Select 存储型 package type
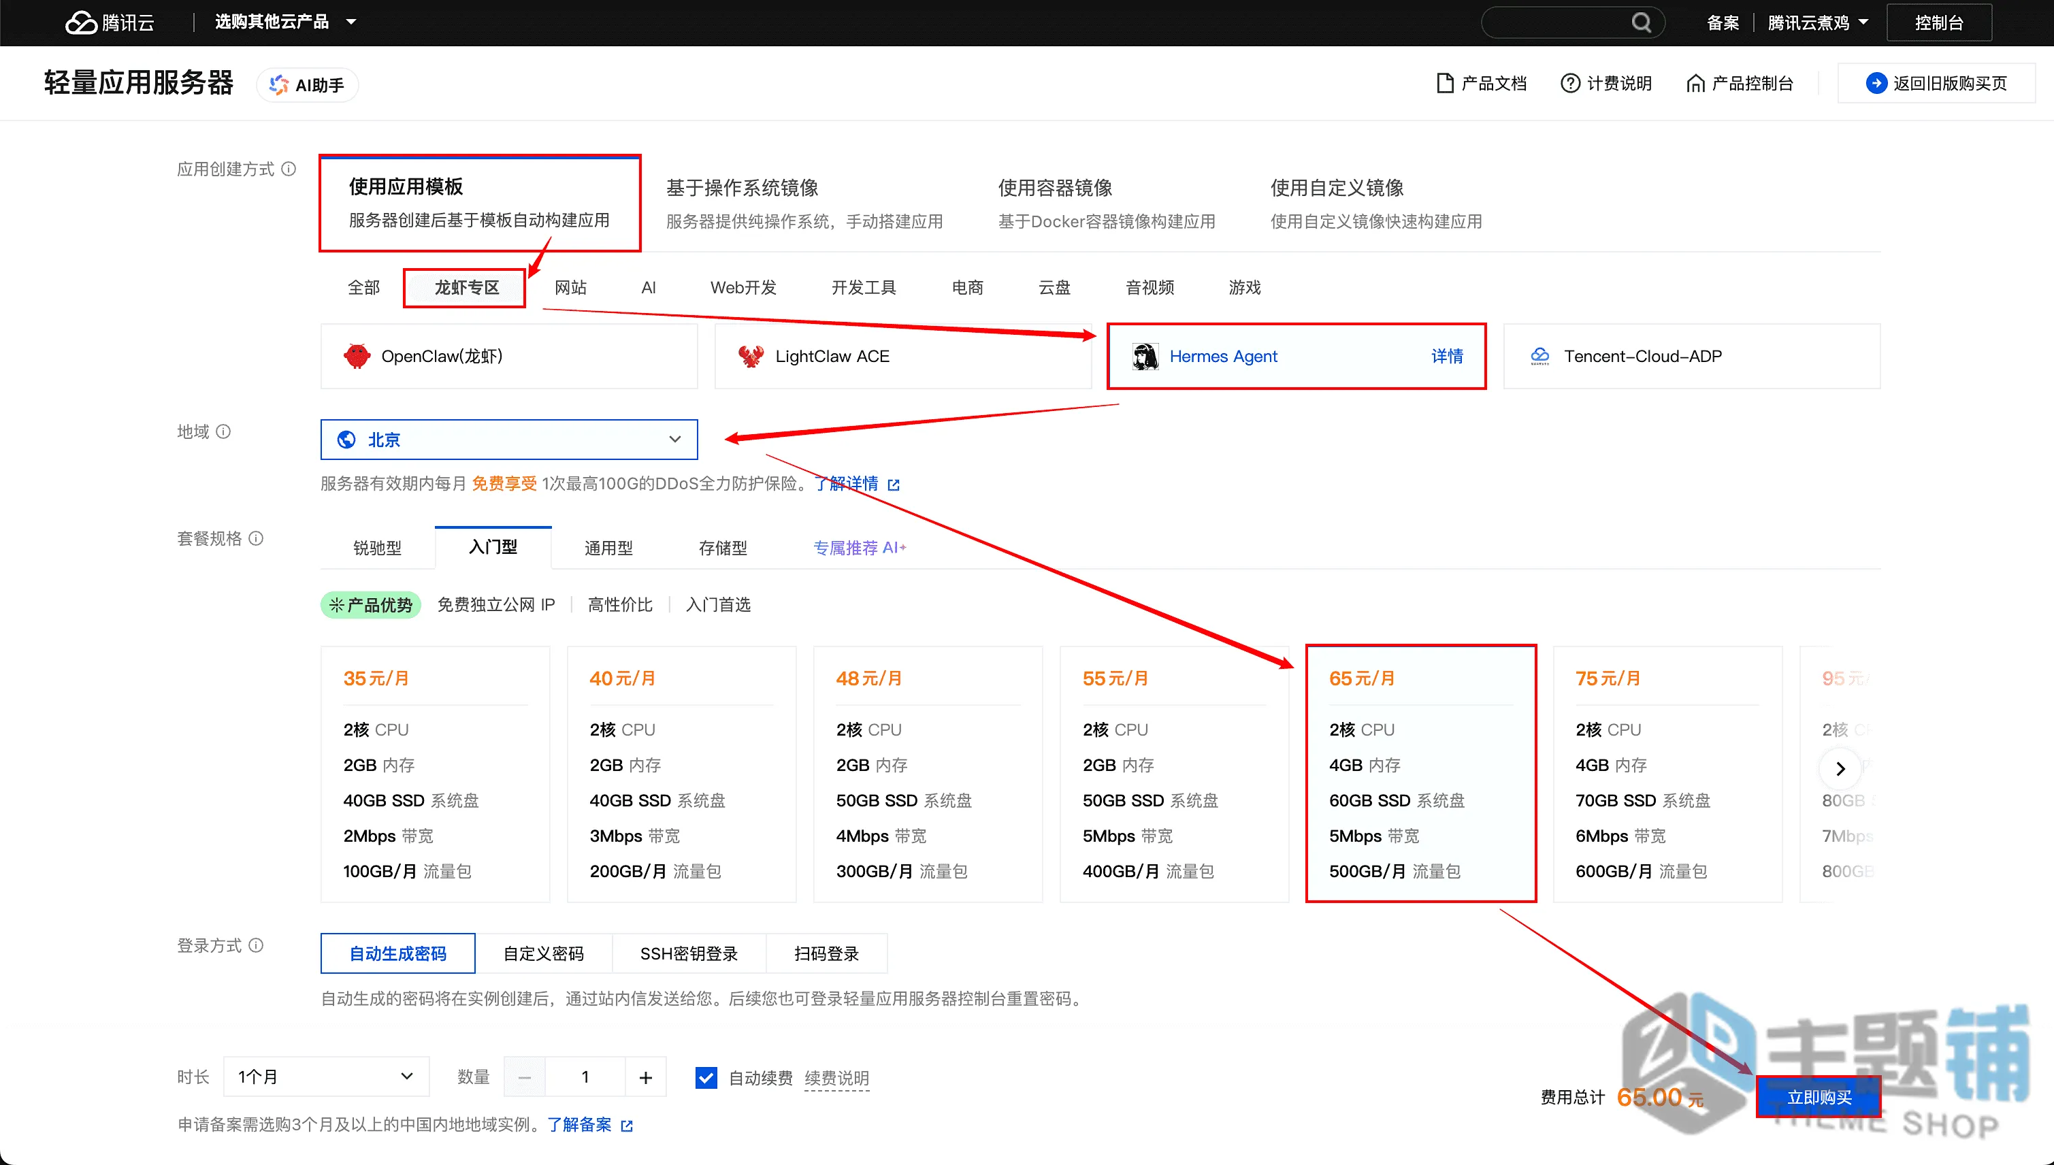 pos(723,547)
